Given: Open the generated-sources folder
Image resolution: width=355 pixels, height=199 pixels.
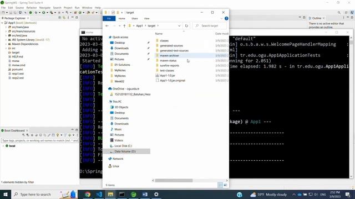Looking at the screenshot, I should [171, 45].
